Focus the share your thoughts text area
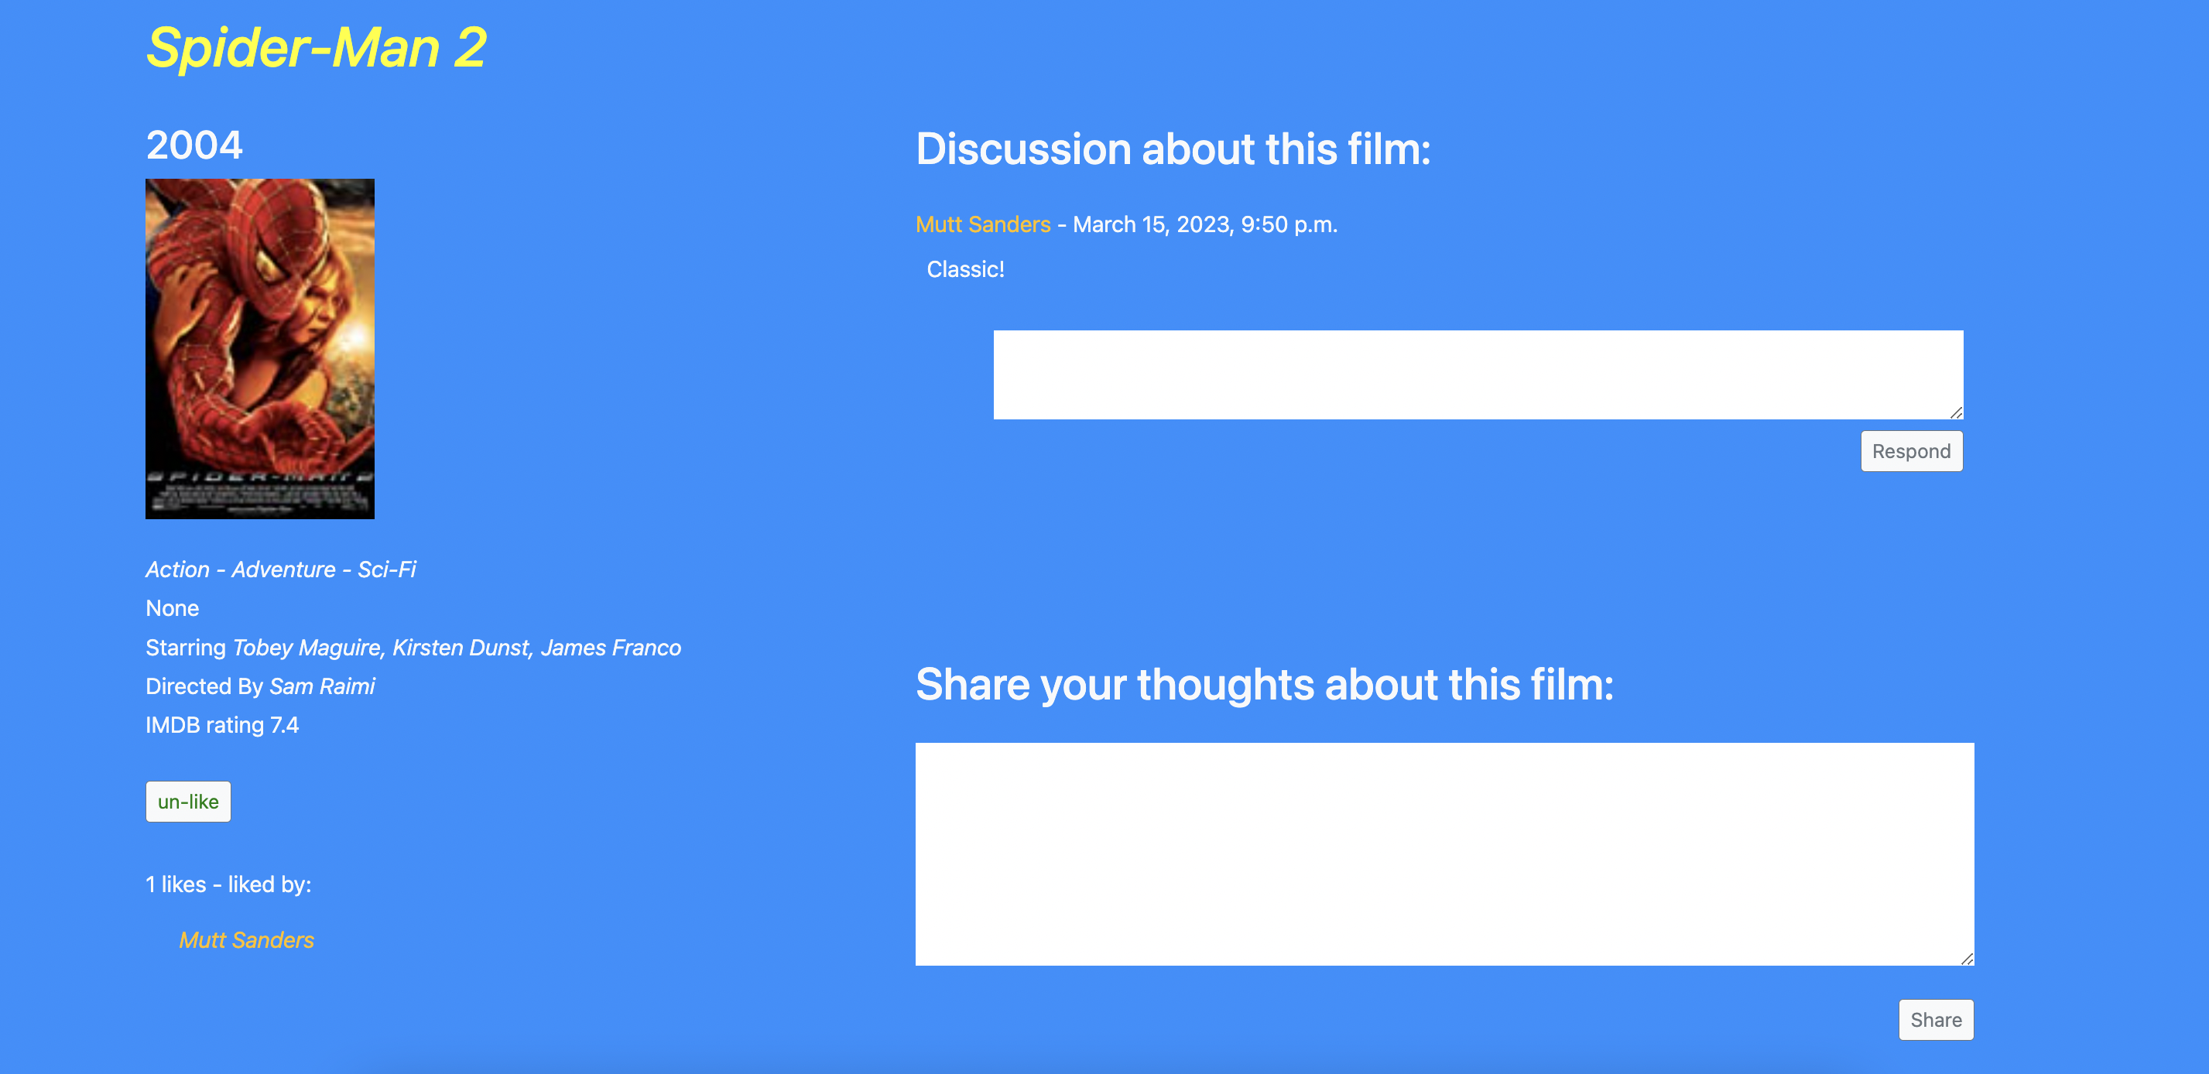This screenshot has height=1074, width=2209. (1444, 853)
